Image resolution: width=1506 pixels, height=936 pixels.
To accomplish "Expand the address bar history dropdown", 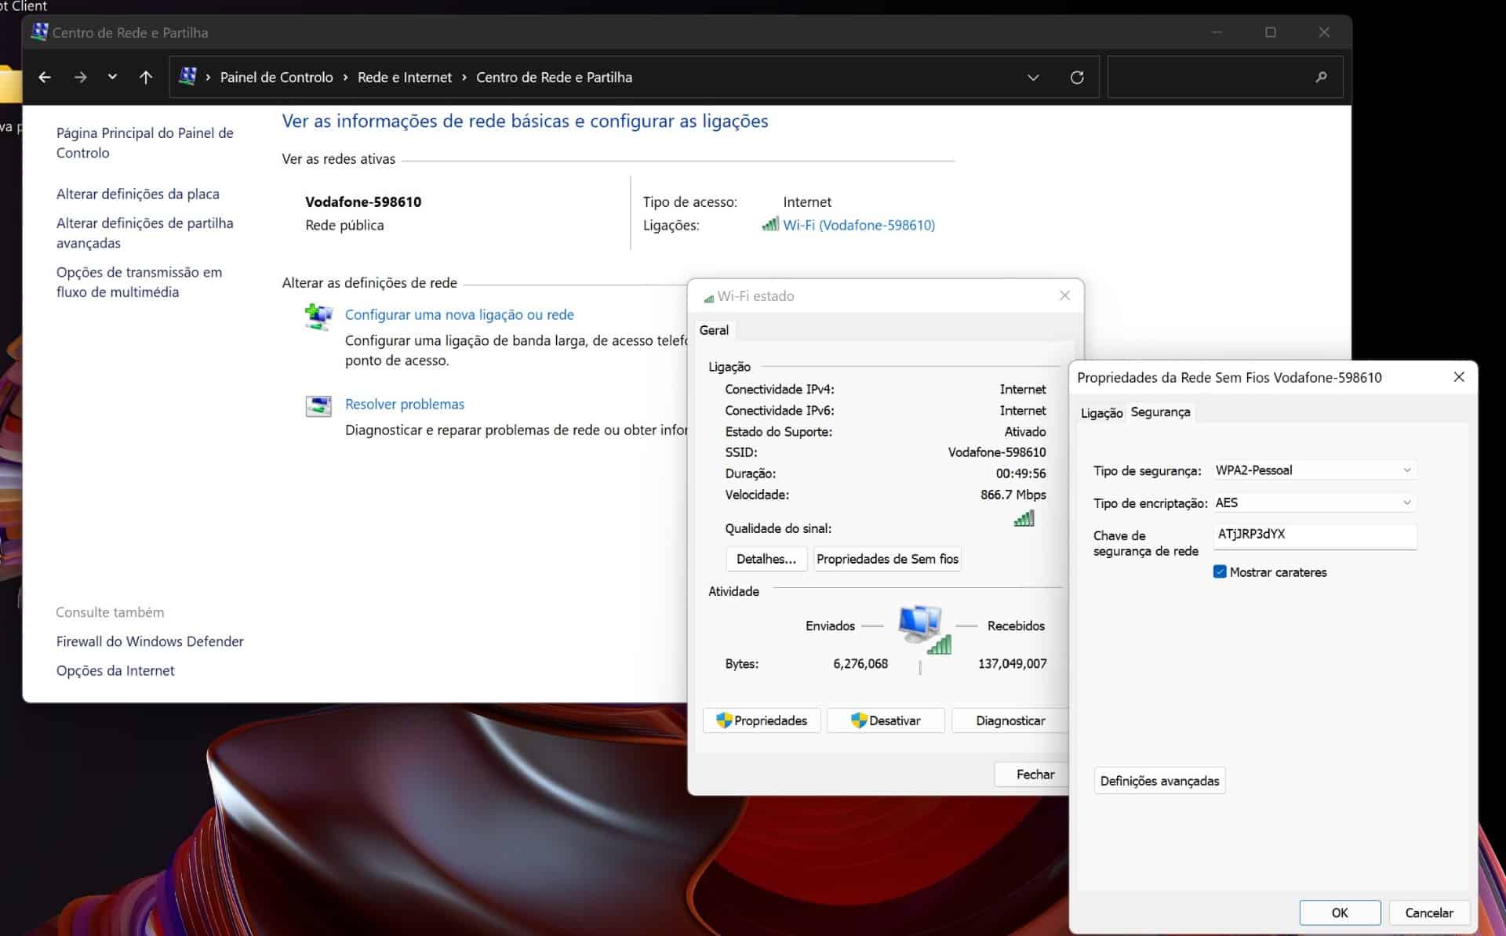I will 1033,77.
